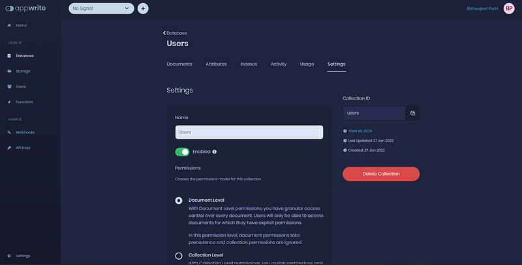Click the Users people icon in sidebar
Screen dimensions: 522x265
(x=9, y=87)
